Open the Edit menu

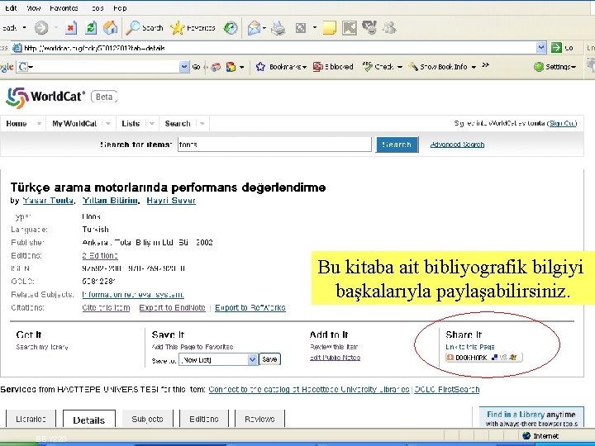pos(11,8)
